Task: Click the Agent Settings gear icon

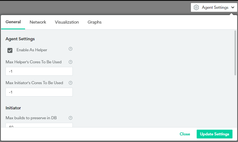Action: (196, 7)
